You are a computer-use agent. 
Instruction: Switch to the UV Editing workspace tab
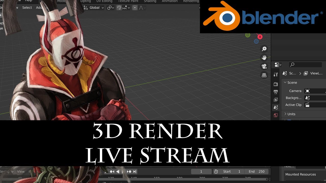coord(104,1)
